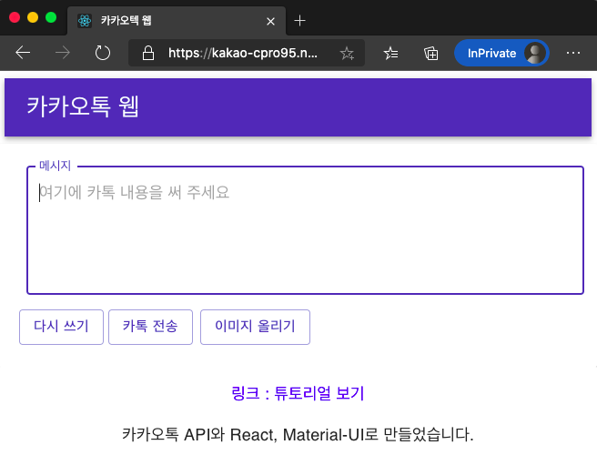
Task: Click the text 카카오톡 API와 React, Material-UI로 만들었습니다.
Action: (x=298, y=434)
